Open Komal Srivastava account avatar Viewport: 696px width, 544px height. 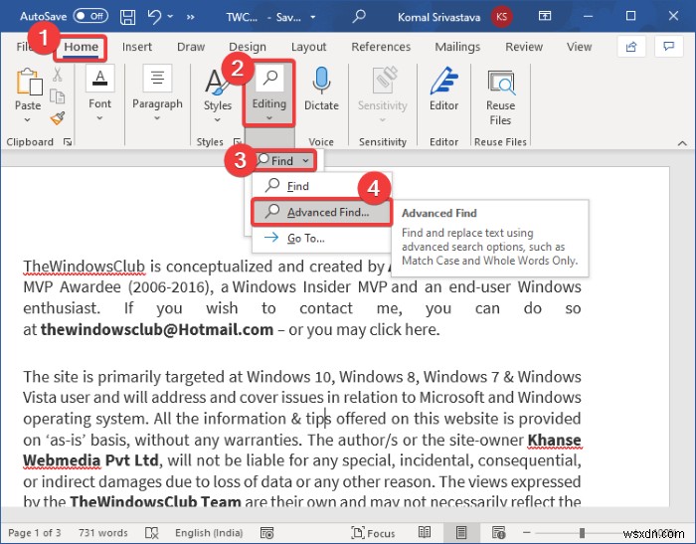501,17
